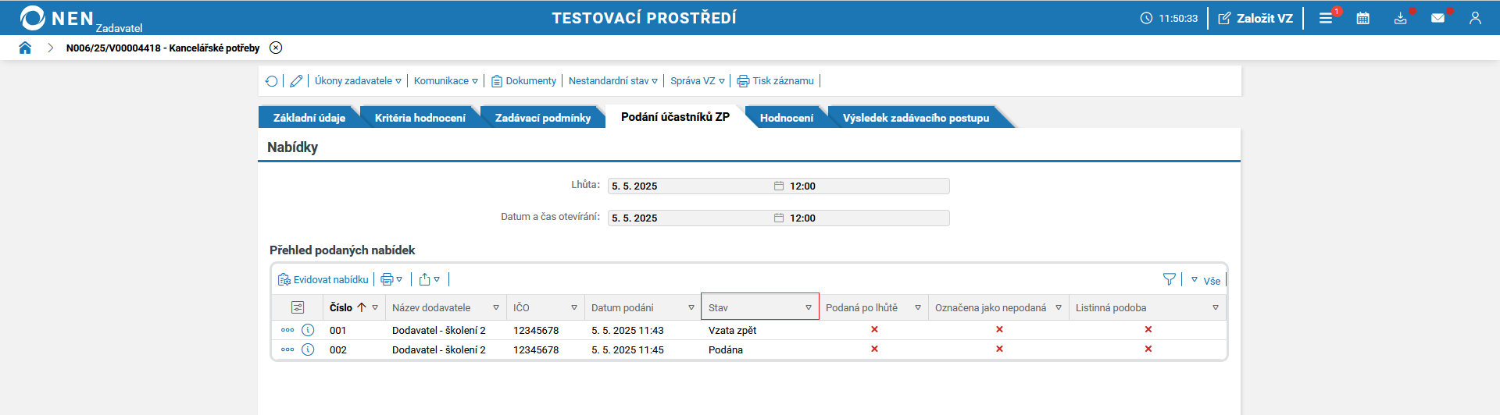Screen dimensions: 1500x415
Task: Click Tisk záznamu to print record
Action: (776, 80)
